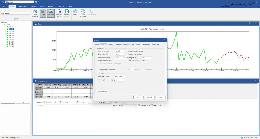Open the File menu

coord(4,6)
